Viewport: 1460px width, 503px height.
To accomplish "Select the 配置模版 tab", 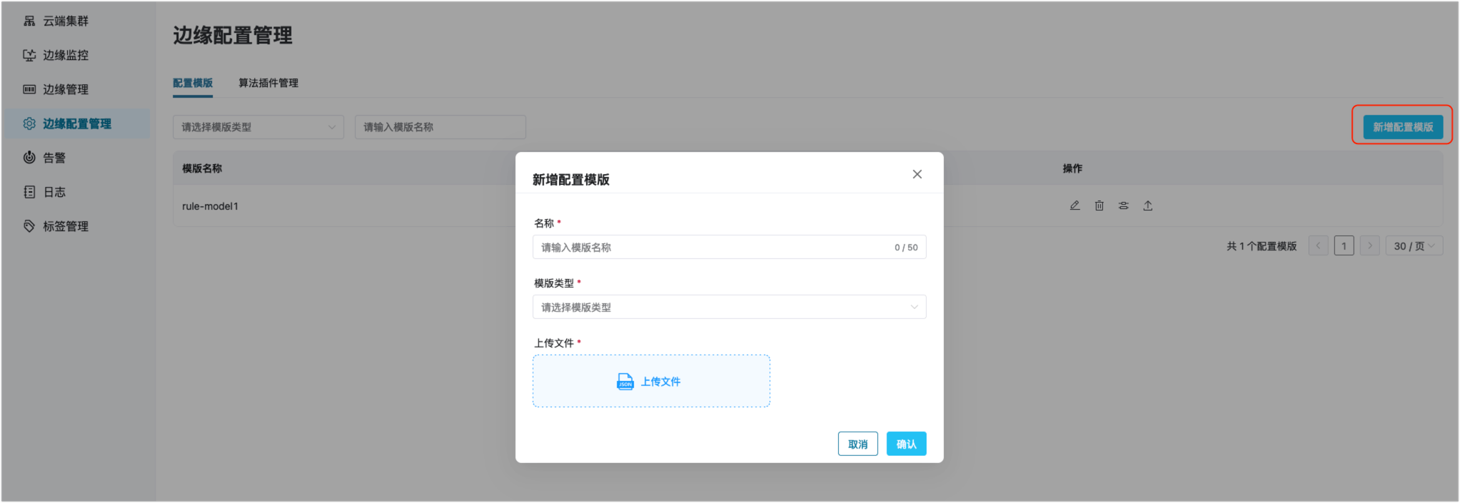I will (x=193, y=83).
